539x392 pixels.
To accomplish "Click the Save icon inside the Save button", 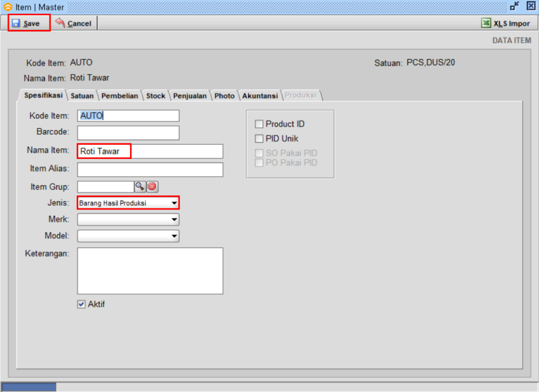I will (x=16, y=23).
